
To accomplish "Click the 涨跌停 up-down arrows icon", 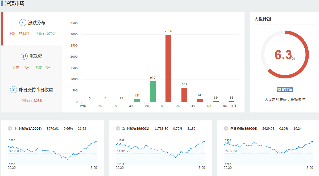I will pyautogui.click(x=24, y=56).
